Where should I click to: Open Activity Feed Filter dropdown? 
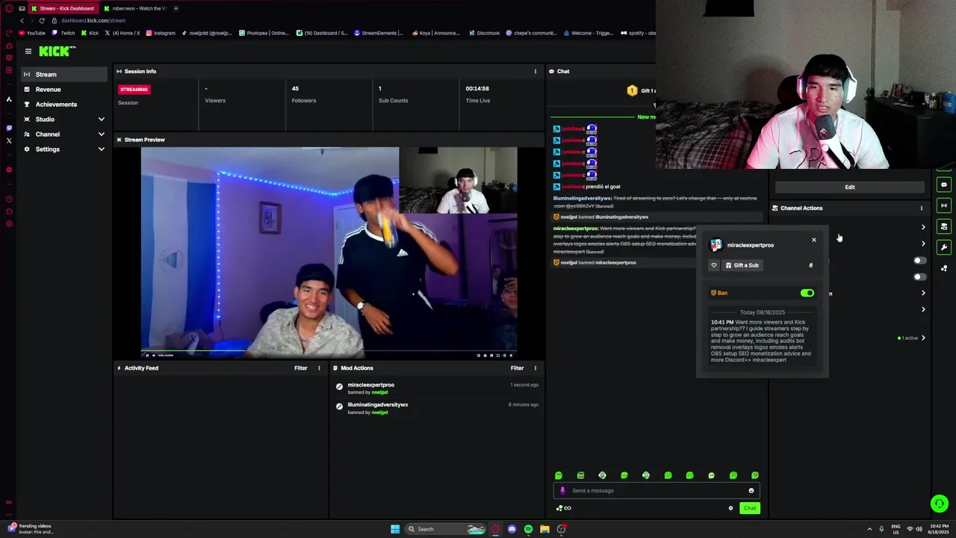pos(301,368)
